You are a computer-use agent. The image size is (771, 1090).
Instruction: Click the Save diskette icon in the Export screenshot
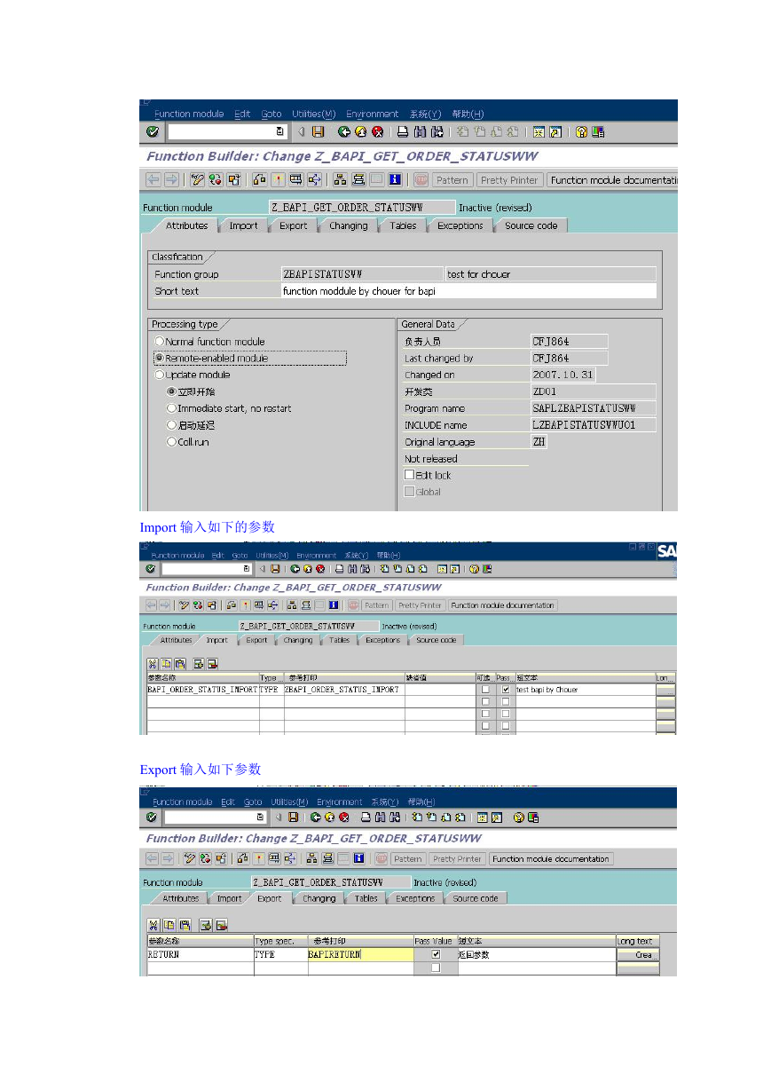[293, 817]
